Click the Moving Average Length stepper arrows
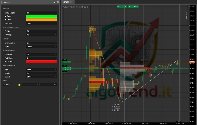 [x=56, y=73]
